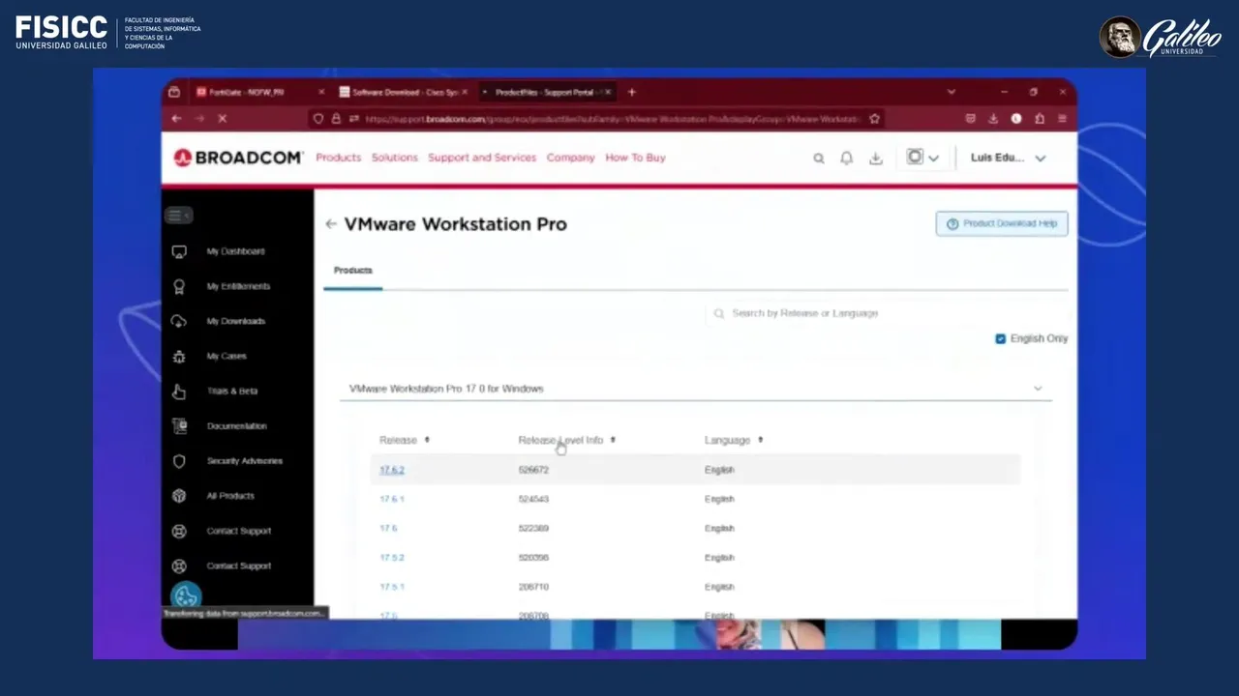Click the site lock icon in address bar
This screenshot has width=1239, height=696.
336,119
